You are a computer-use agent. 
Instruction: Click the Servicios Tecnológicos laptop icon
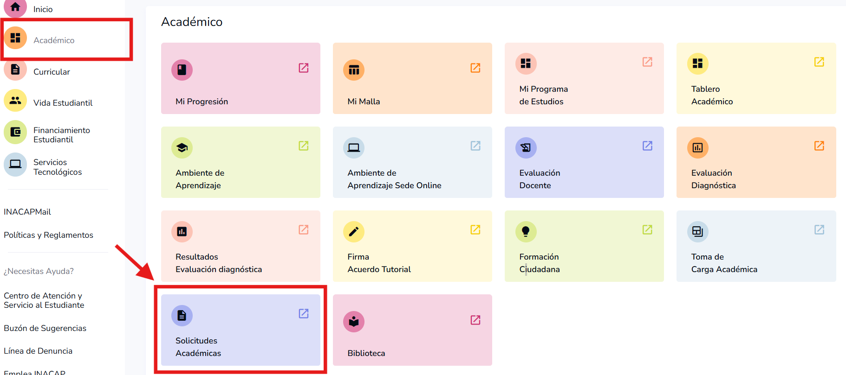15,165
